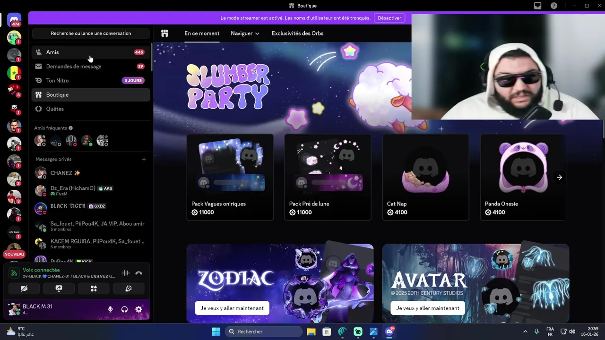This screenshot has height=340, width=605.
Task: Open Microsoft Store from taskbar
Action: pos(327,331)
